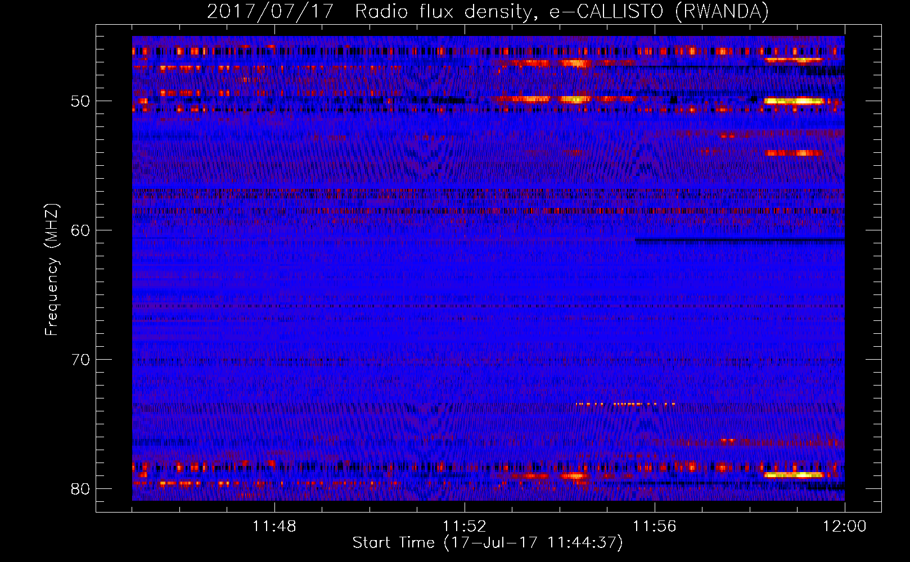Click the 'Start Time (17-Jul-17 11:44:37)' label
This screenshot has width=910, height=562.
(x=488, y=543)
